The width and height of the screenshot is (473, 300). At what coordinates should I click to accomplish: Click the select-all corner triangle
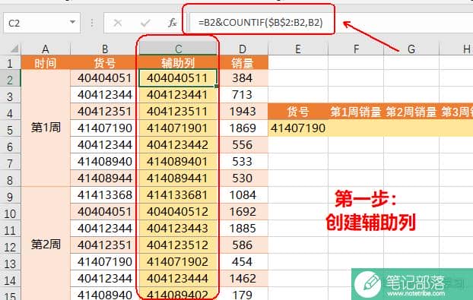14,49
